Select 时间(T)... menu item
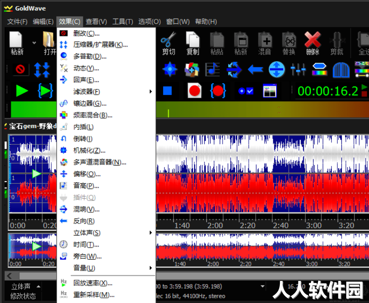 tap(106, 244)
